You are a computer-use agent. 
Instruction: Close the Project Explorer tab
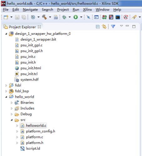39,27
